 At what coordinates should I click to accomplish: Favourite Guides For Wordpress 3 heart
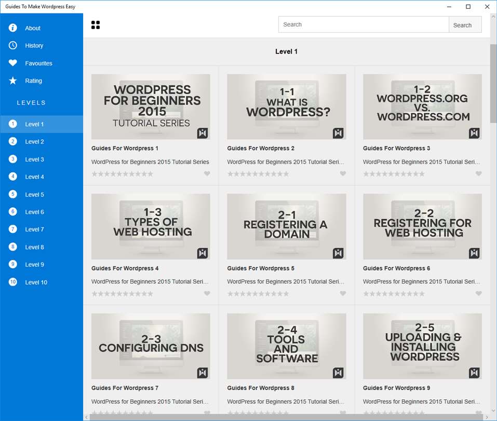pos(479,174)
